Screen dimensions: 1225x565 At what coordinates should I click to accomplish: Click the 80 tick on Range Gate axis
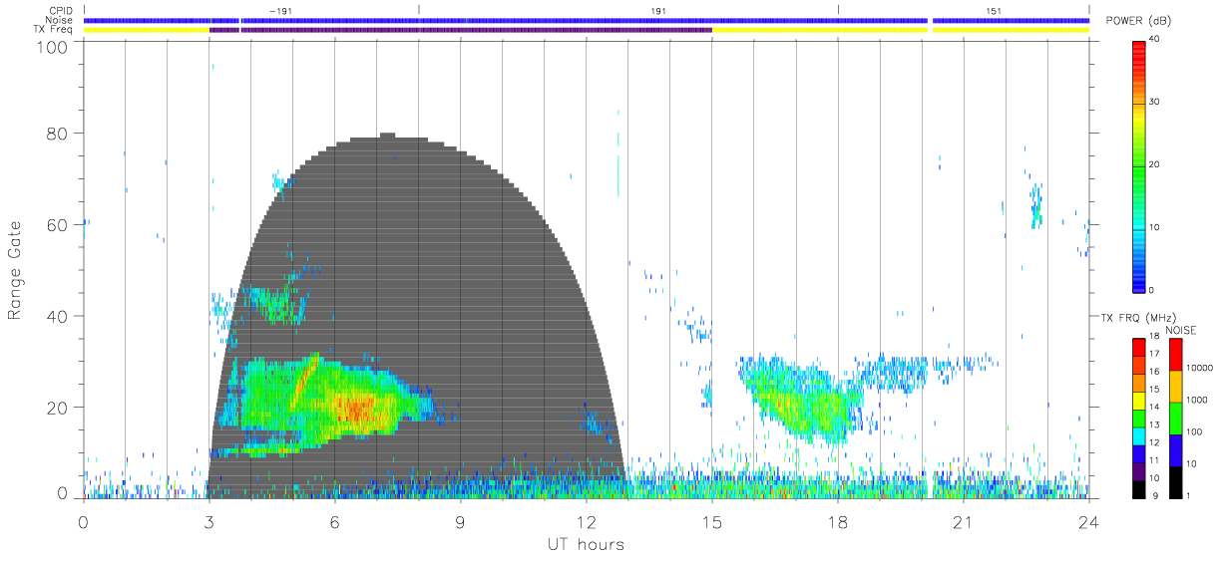coord(57,133)
